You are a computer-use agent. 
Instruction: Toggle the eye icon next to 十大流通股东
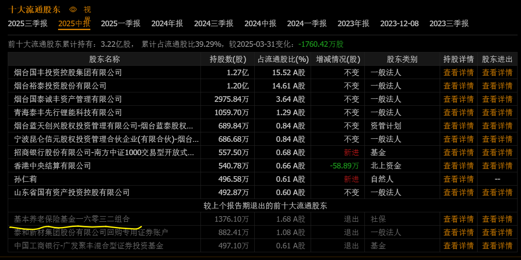[x=73, y=9]
